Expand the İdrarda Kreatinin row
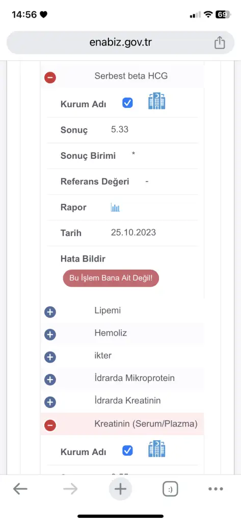Screen dimensions: 241x523 50,402
